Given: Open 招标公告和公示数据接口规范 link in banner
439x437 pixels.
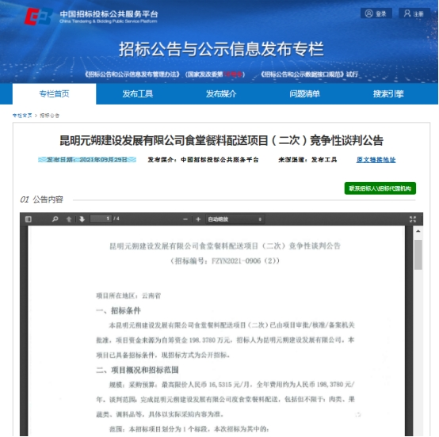Looking at the screenshot, I should [x=302, y=74].
